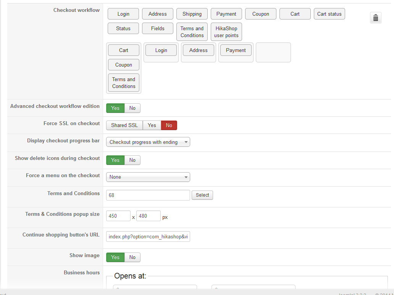
Task: Click the Payment block in fourth step
Action: click(236, 50)
